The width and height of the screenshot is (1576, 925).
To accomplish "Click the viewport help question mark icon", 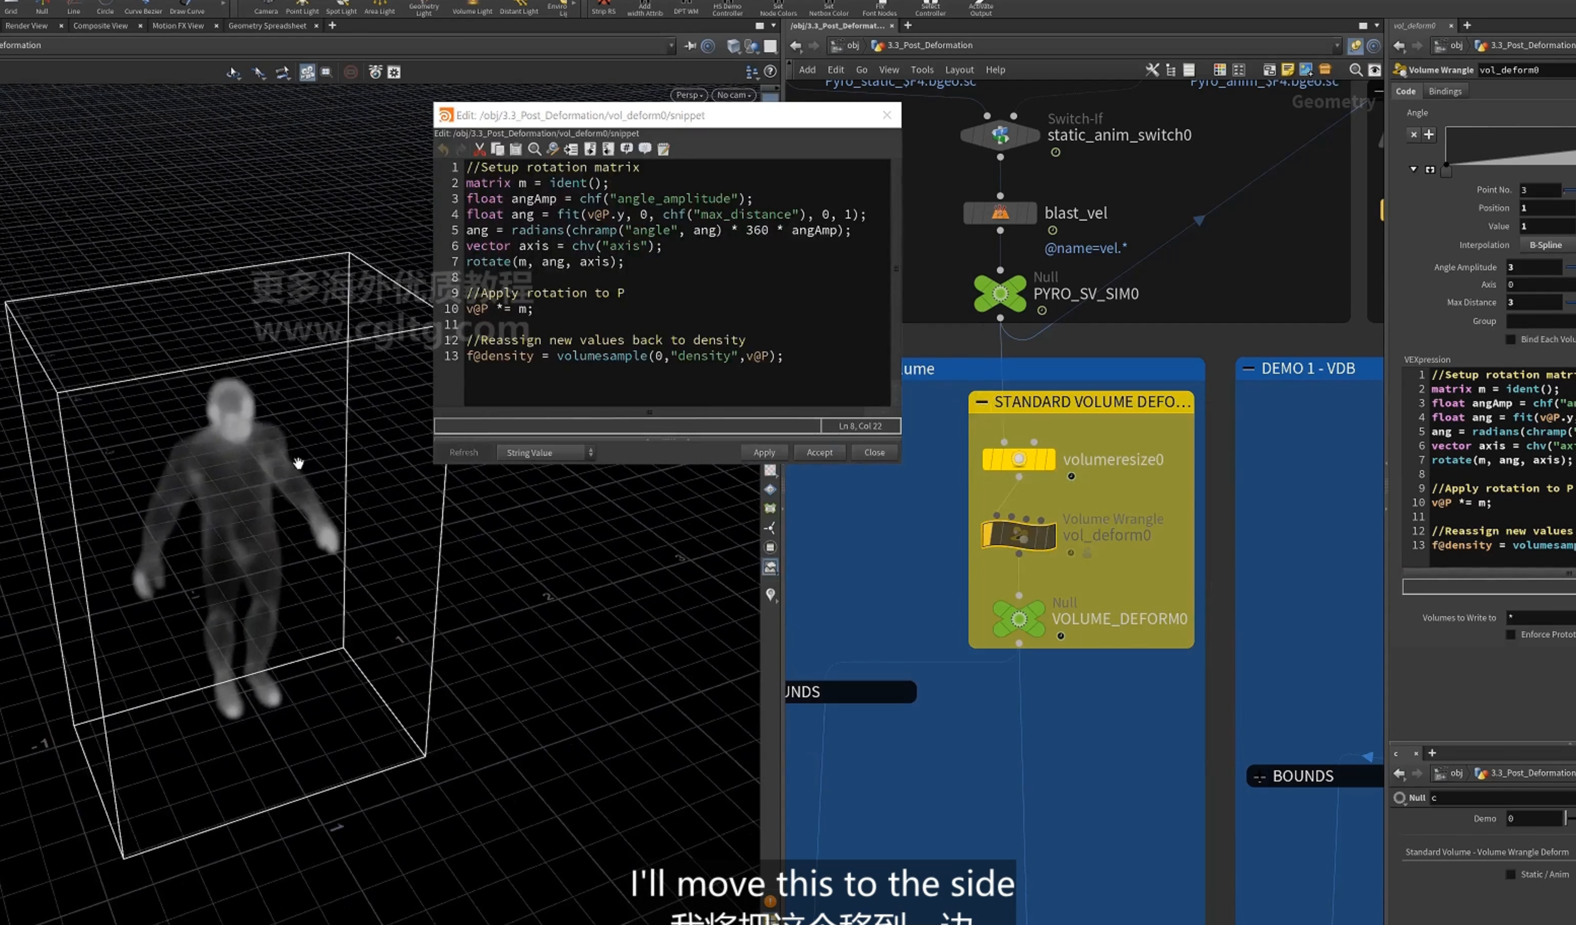I will 770,72.
